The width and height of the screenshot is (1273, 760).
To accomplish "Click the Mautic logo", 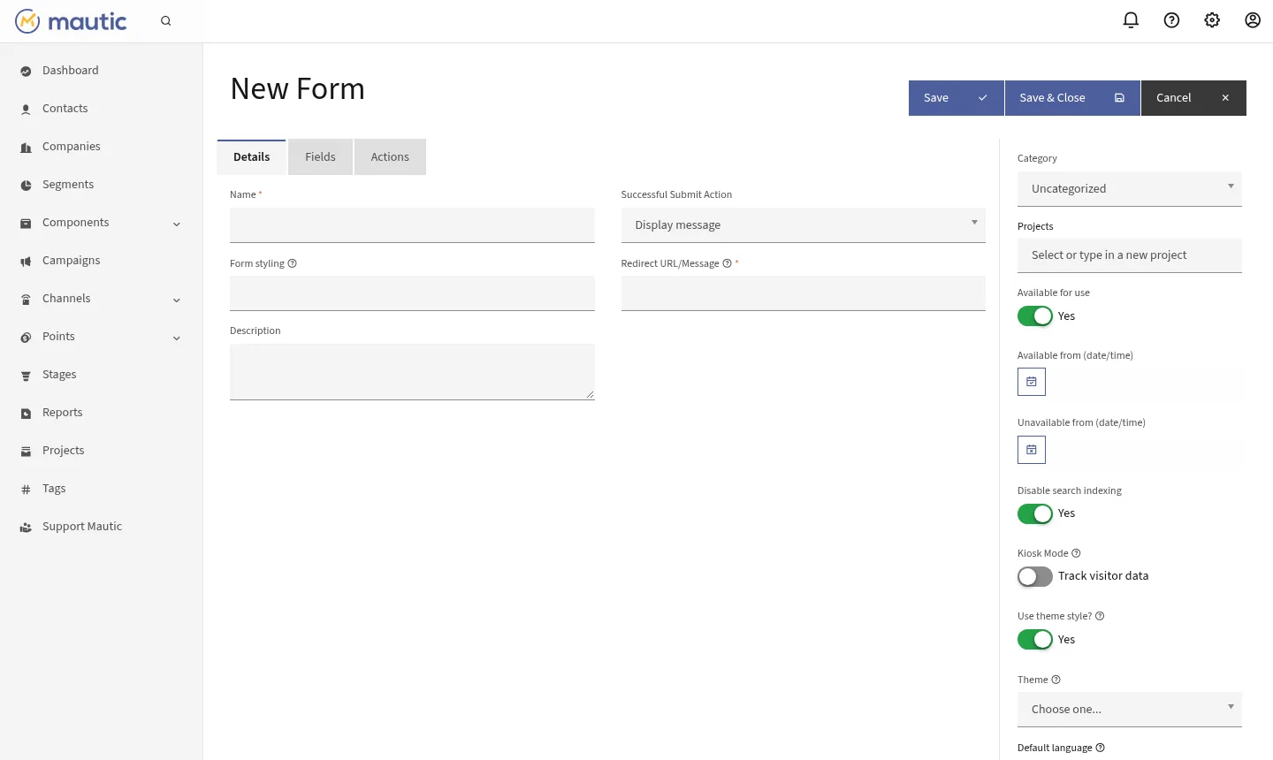I will 72,21.
